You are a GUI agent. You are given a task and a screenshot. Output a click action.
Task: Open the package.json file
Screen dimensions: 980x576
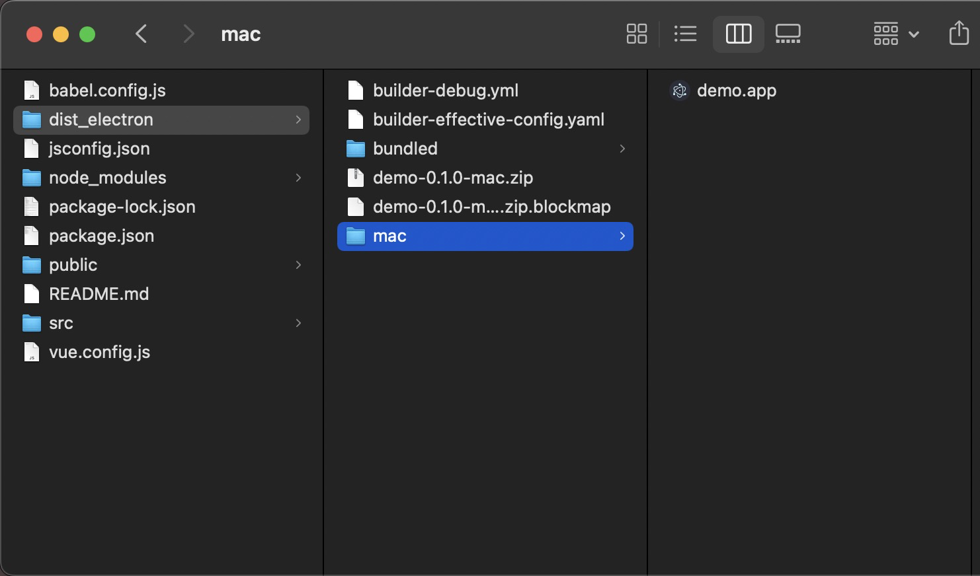pos(101,236)
